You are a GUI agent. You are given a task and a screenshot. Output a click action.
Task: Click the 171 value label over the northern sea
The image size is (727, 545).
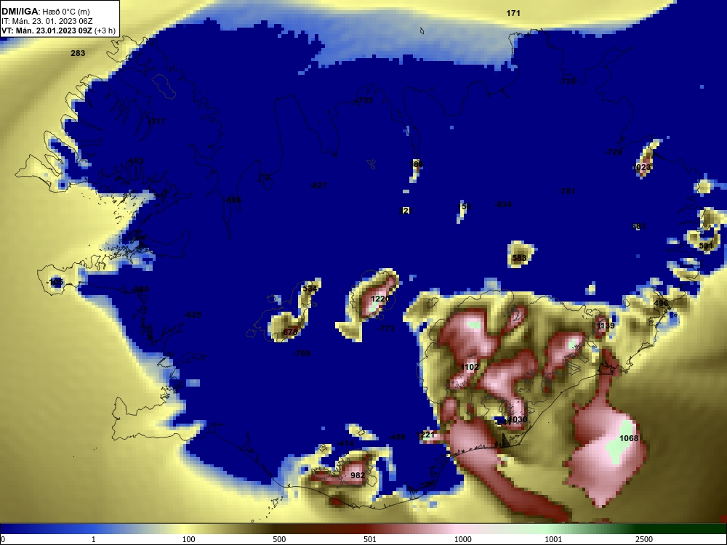(513, 13)
